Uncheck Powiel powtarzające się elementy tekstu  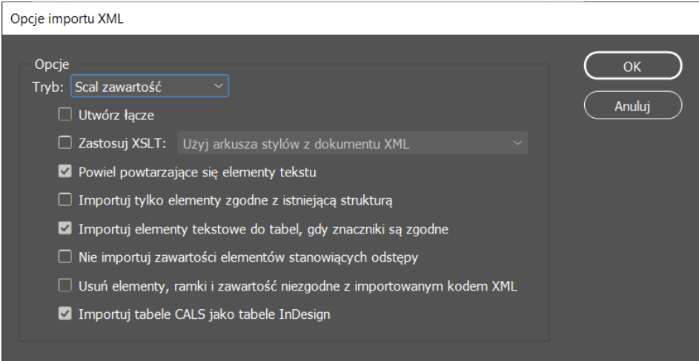pyautogui.click(x=65, y=172)
